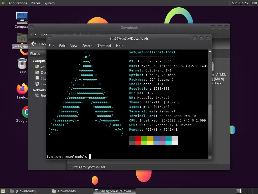Click the 'Shell: bash 5.1.16' line
The width and height of the screenshot is (258, 194).
pos(147,84)
